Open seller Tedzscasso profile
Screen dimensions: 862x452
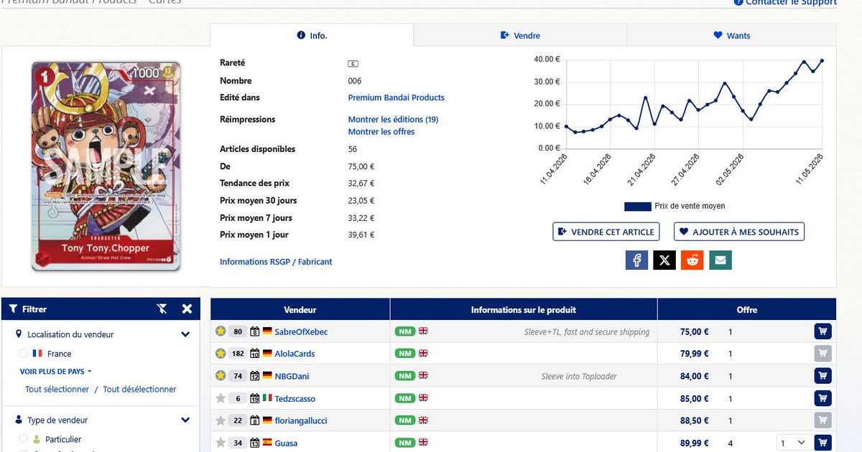pyautogui.click(x=295, y=398)
